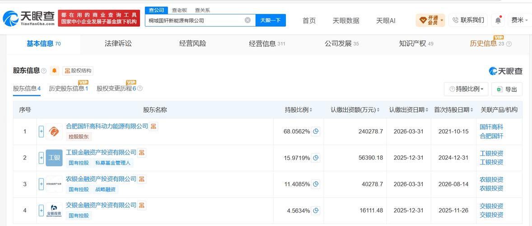Switch to 查关系 search tab
Image resolution: width=532 pixels, height=226 pixels.
pos(202,10)
